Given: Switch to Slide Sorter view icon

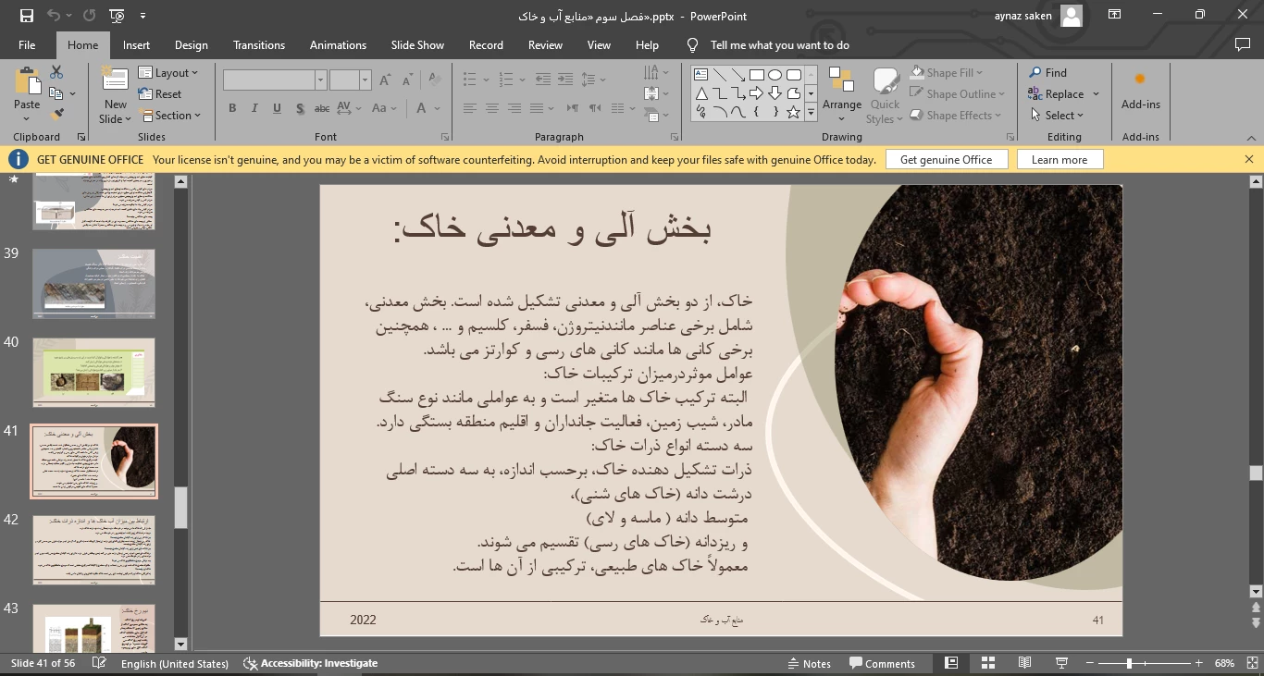Looking at the screenshot, I should point(987,663).
